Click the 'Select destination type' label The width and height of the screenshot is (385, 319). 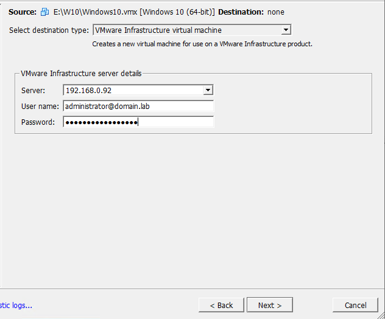(x=49, y=30)
